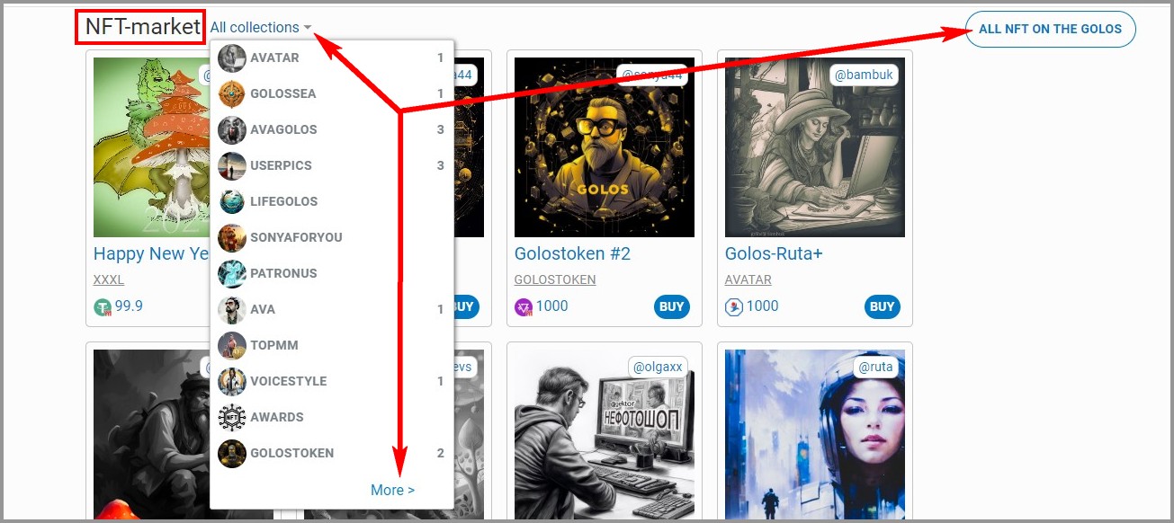
Task: Click ALL NFT ON THE GOLOS button
Action: [x=1050, y=29]
